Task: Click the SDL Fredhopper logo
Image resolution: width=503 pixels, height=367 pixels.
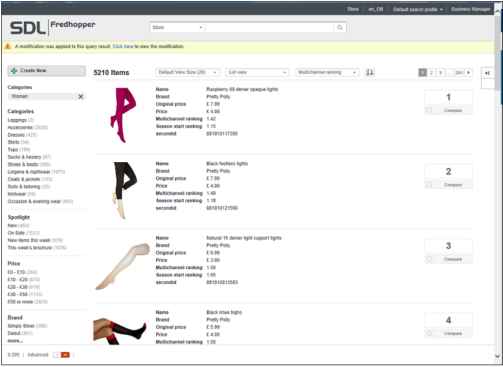Action: point(52,27)
